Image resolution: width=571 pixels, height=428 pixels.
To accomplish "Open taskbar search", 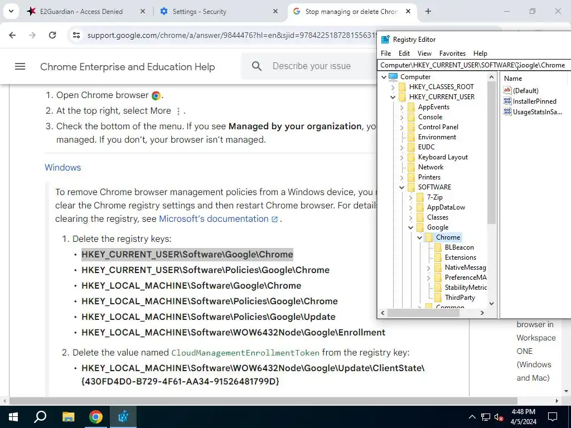I will tap(40, 417).
